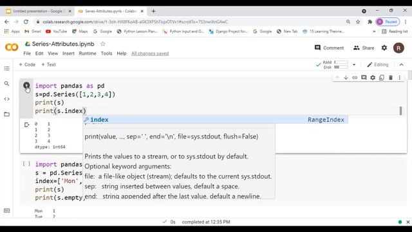Go back in browser history

(7, 22)
